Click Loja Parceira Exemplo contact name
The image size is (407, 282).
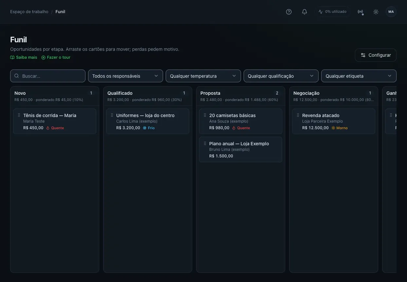[323, 121]
